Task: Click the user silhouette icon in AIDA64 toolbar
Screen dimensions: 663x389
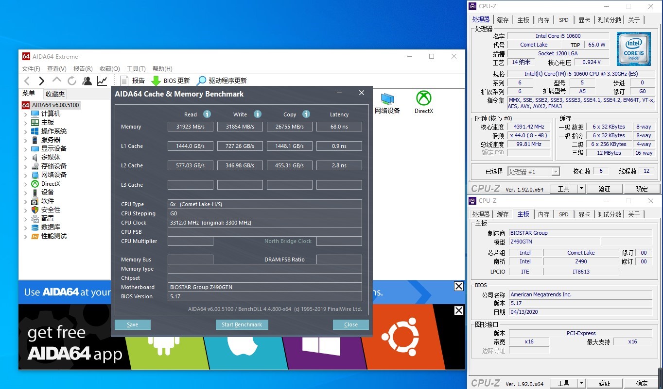Action: (x=87, y=81)
